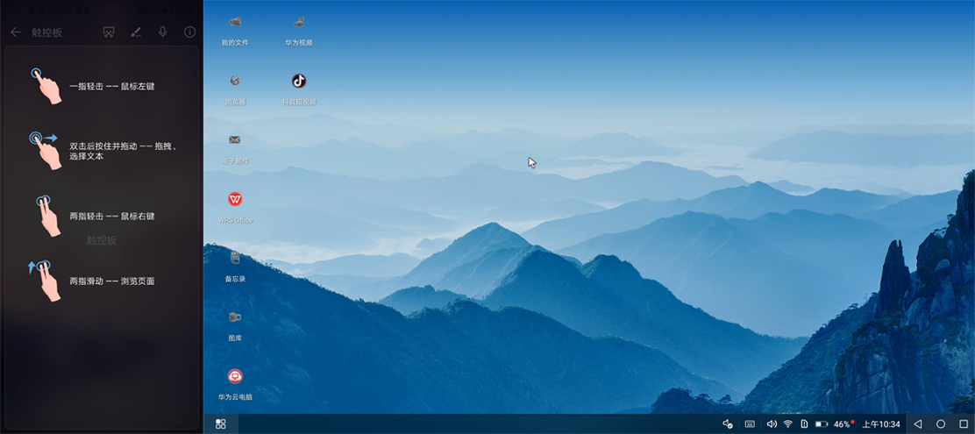Open 电子邮件 email app
The height and width of the screenshot is (434, 975).
(x=235, y=140)
